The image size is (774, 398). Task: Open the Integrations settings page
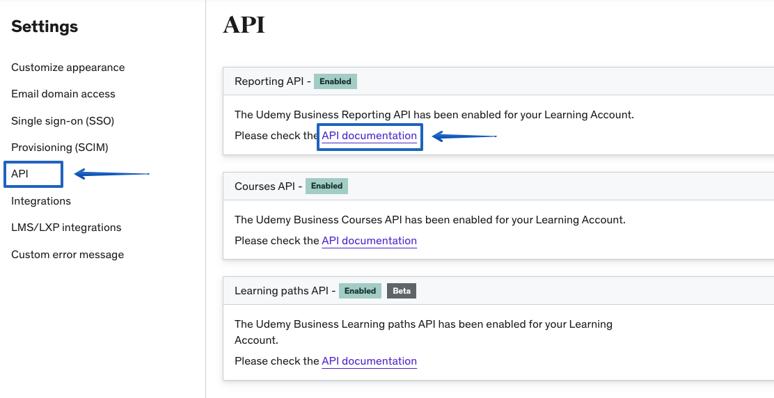(41, 200)
